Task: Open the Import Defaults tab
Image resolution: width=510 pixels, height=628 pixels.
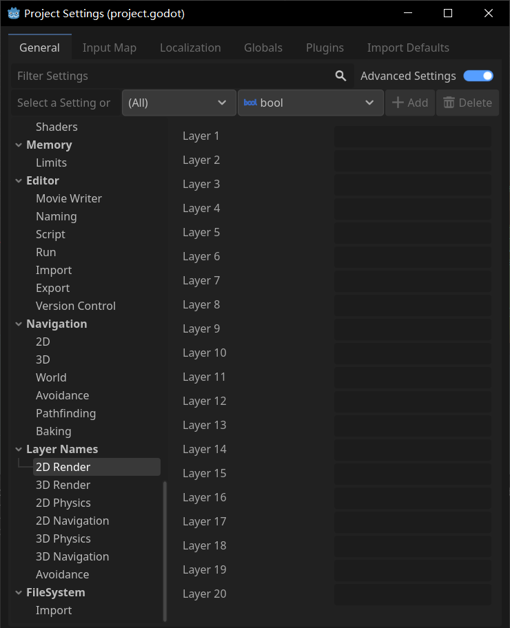Action: click(x=408, y=48)
